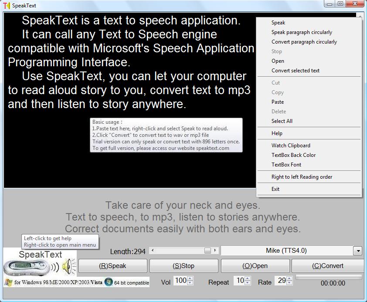The image size is (367, 302).
Task: Click the Length:294 label
Action: [x=128, y=251]
